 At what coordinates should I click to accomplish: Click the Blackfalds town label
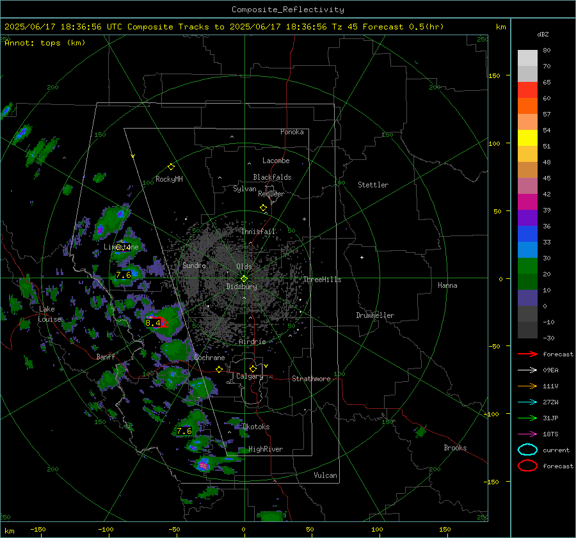[x=272, y=177]
